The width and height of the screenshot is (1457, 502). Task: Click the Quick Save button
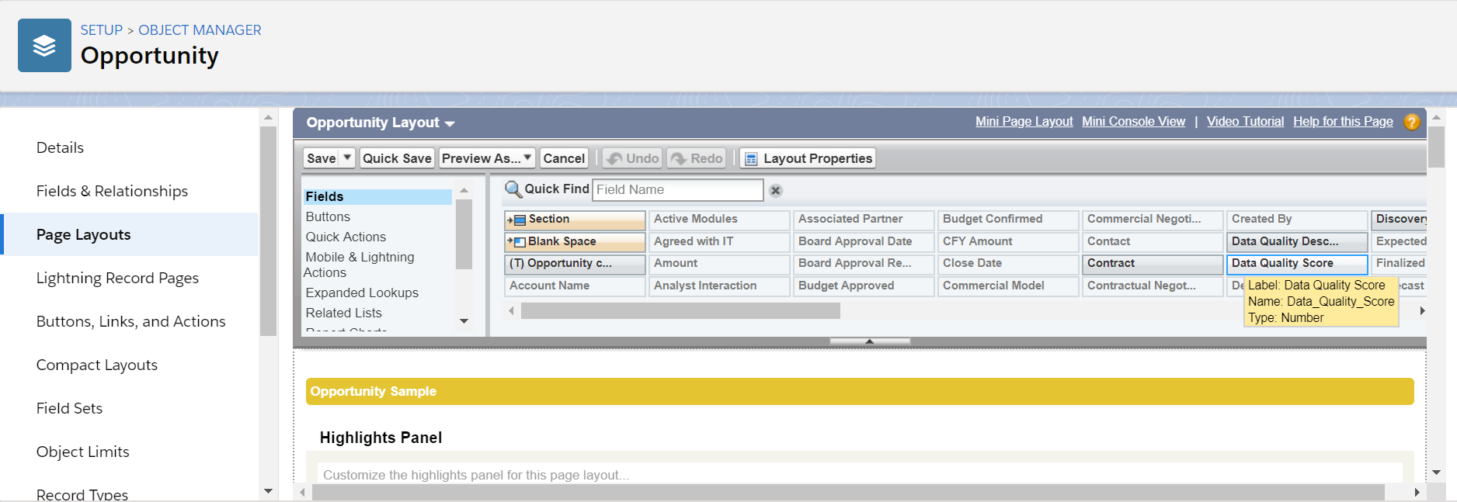click(397, 158)
